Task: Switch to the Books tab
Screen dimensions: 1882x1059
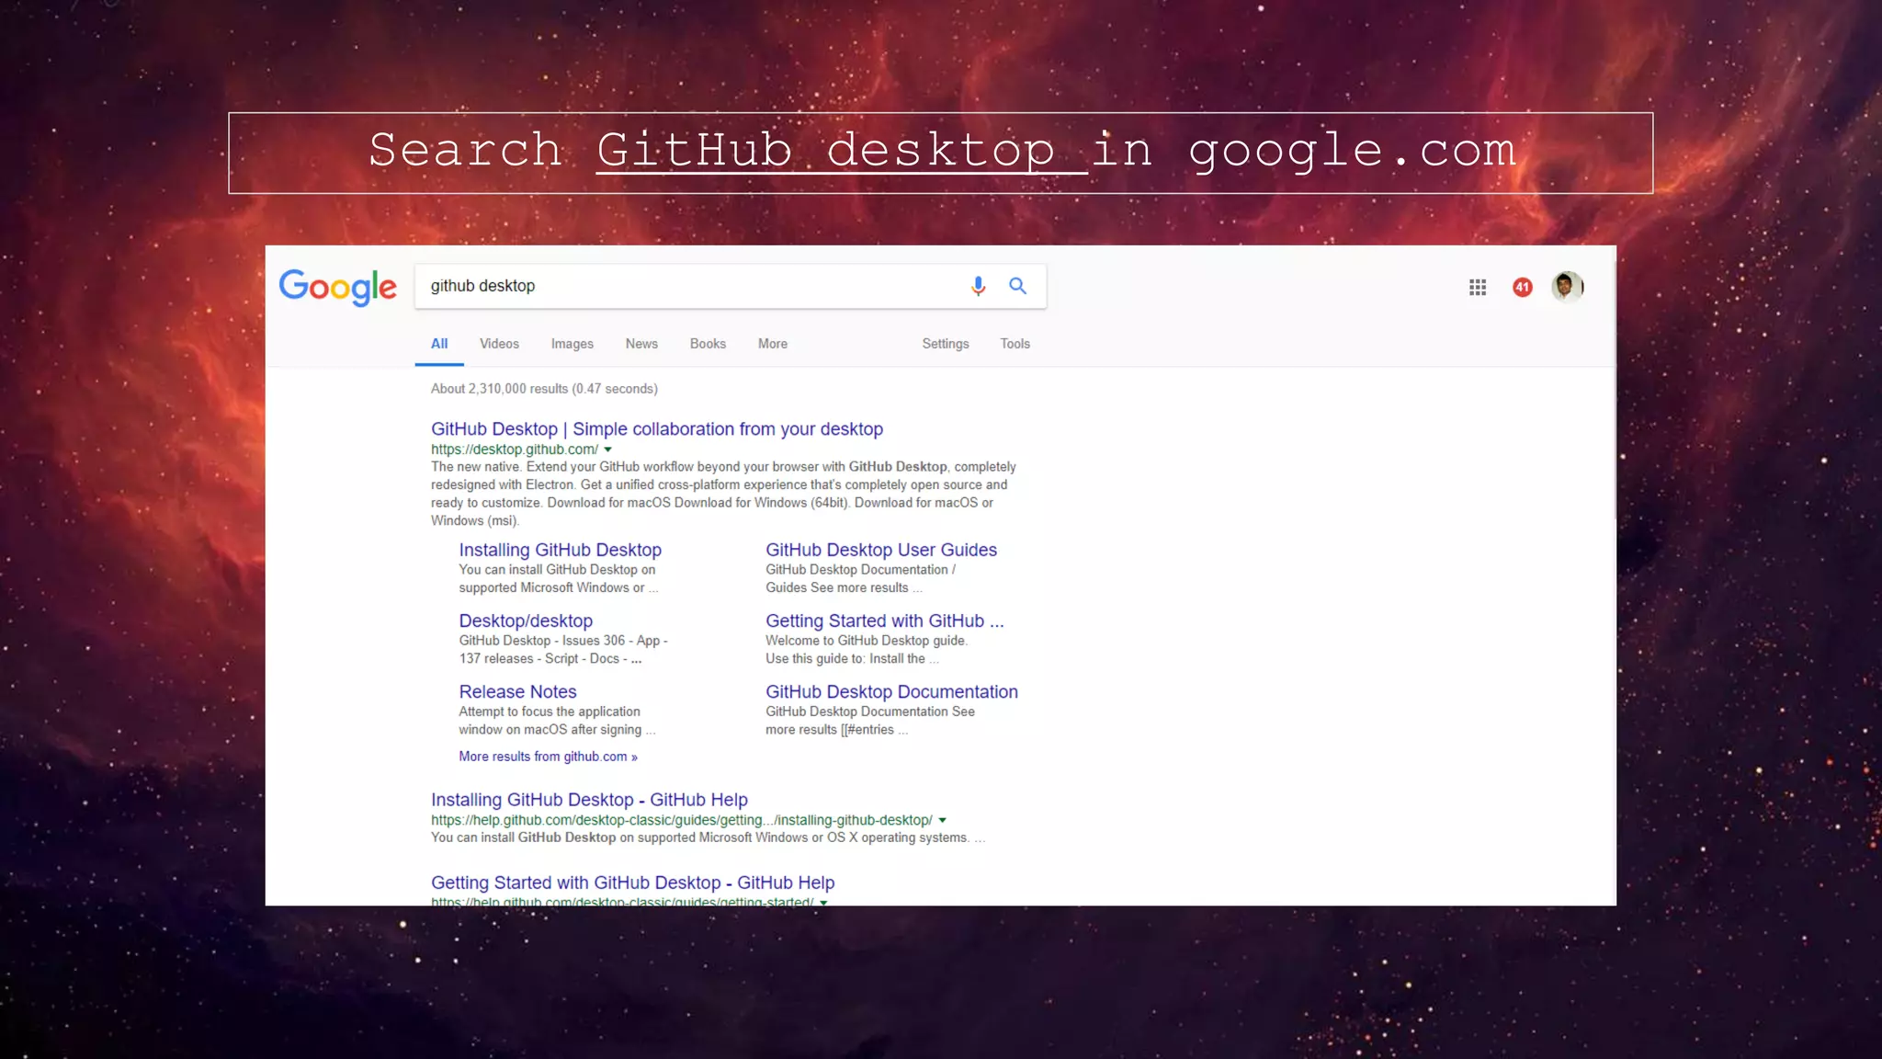Action: (x=708, y=344)
